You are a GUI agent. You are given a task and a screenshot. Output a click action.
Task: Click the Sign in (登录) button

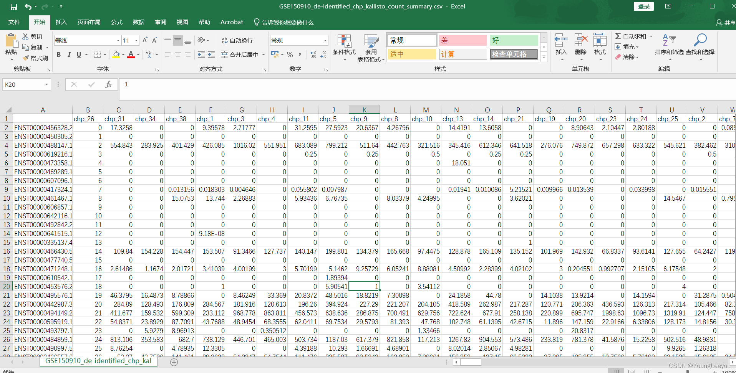[644, 6]
